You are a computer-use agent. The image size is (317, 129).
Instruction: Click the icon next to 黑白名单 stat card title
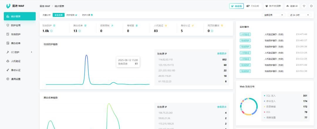85,26
